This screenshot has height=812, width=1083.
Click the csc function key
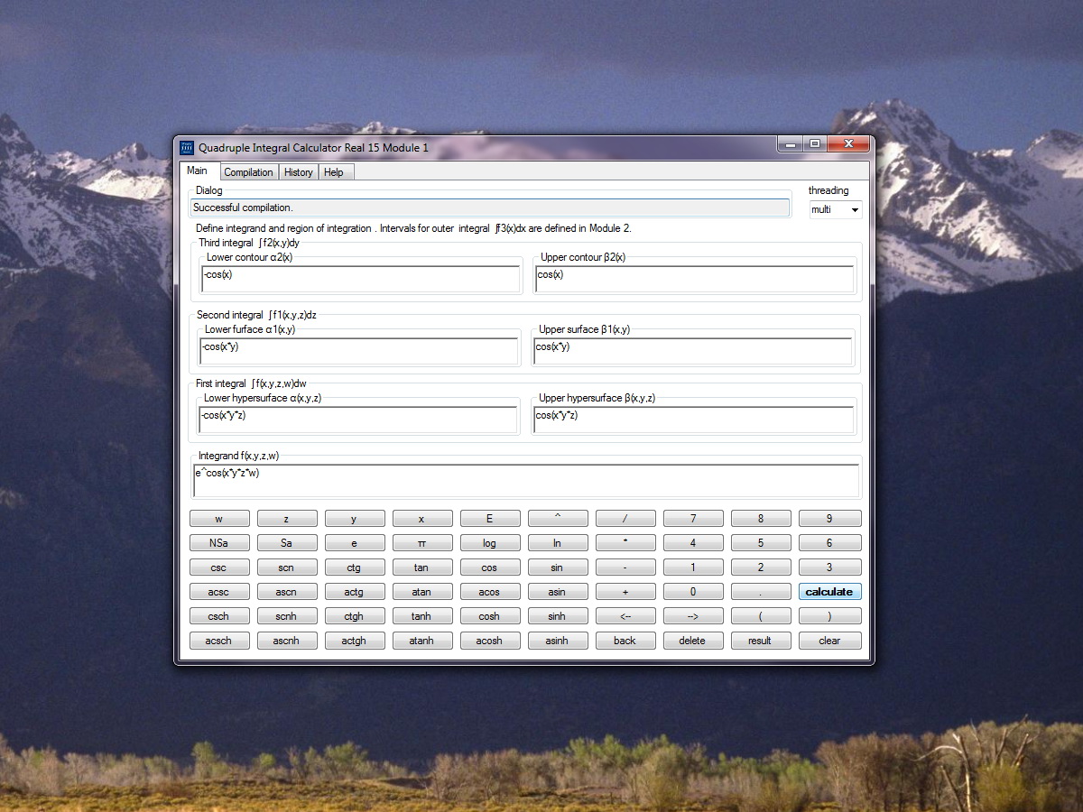(x=219, y=567)
